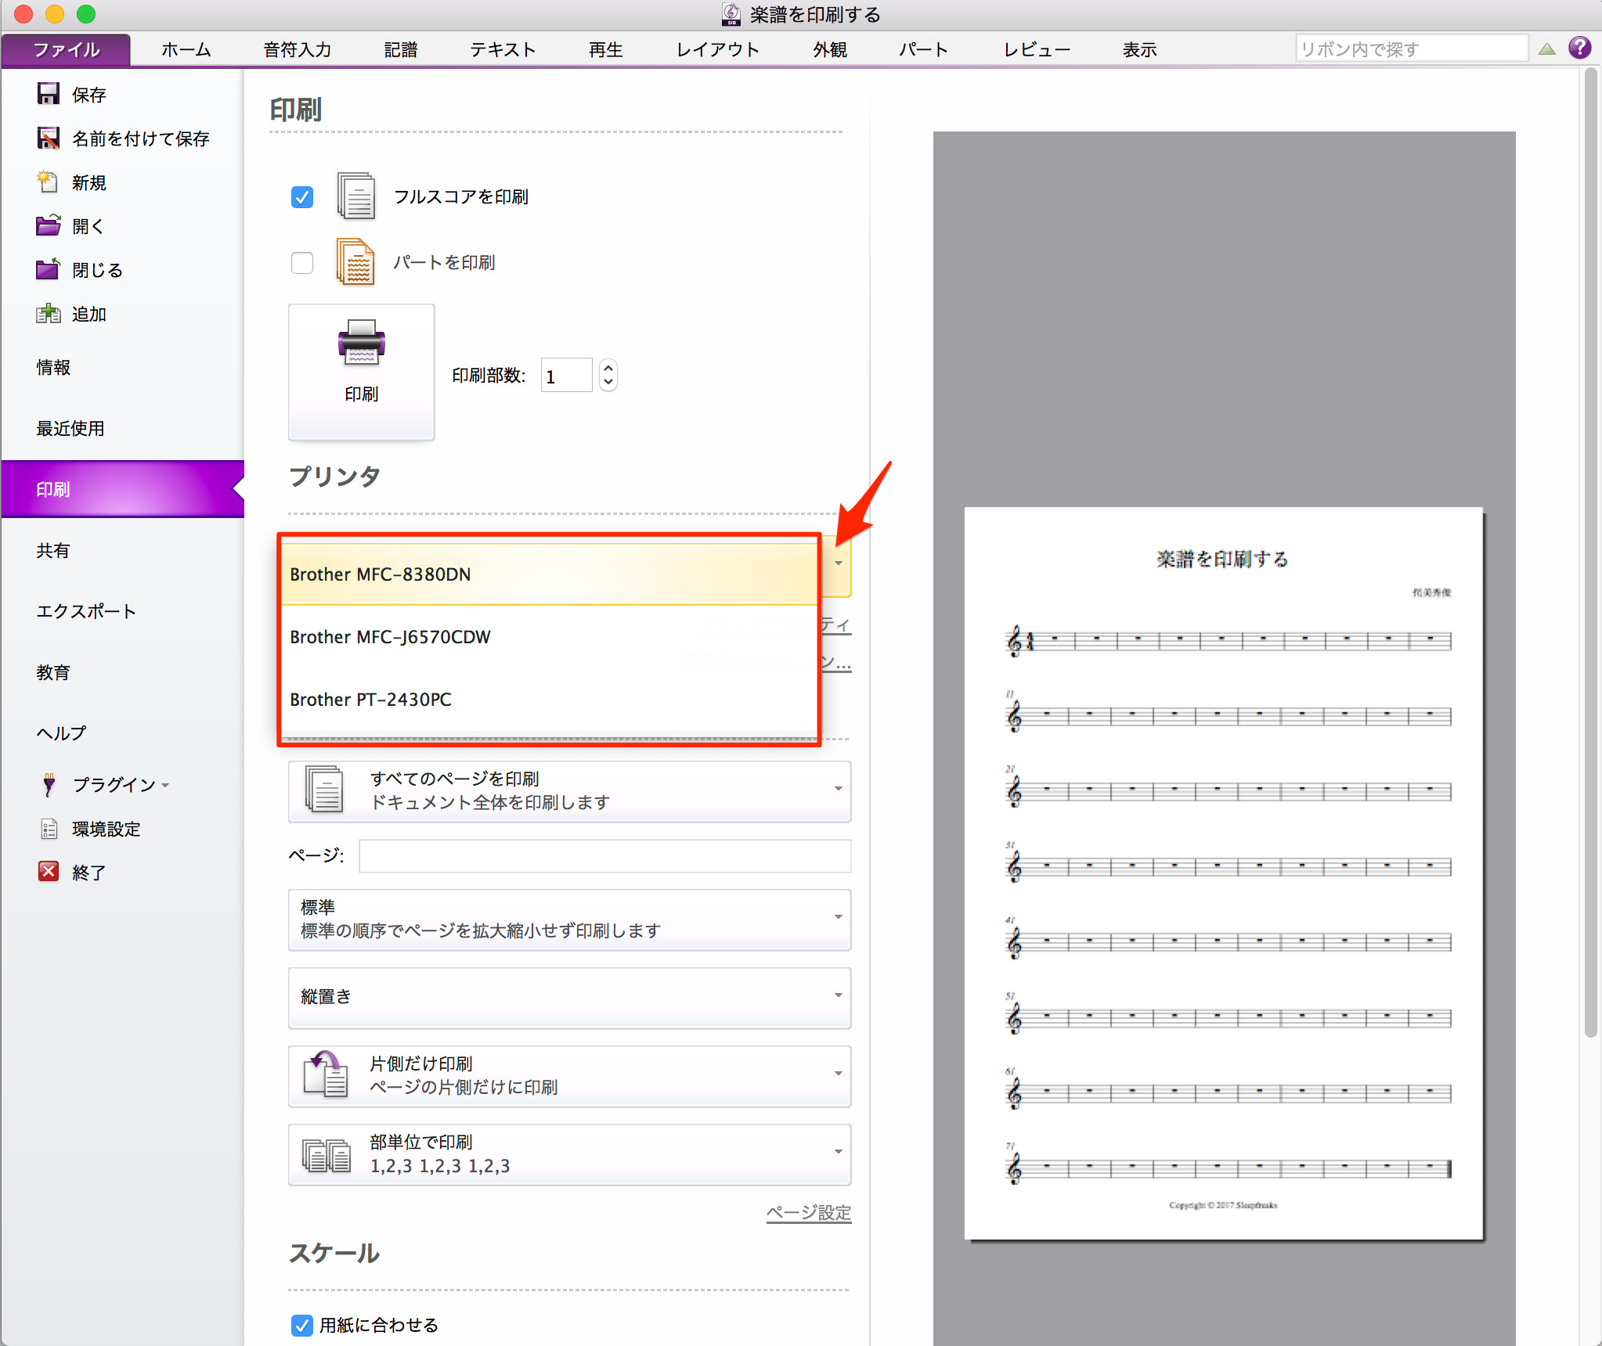Click the 閉じる folder icon
The height and width of the screenshot is (1346, 1602).
[x=49, y=269]
